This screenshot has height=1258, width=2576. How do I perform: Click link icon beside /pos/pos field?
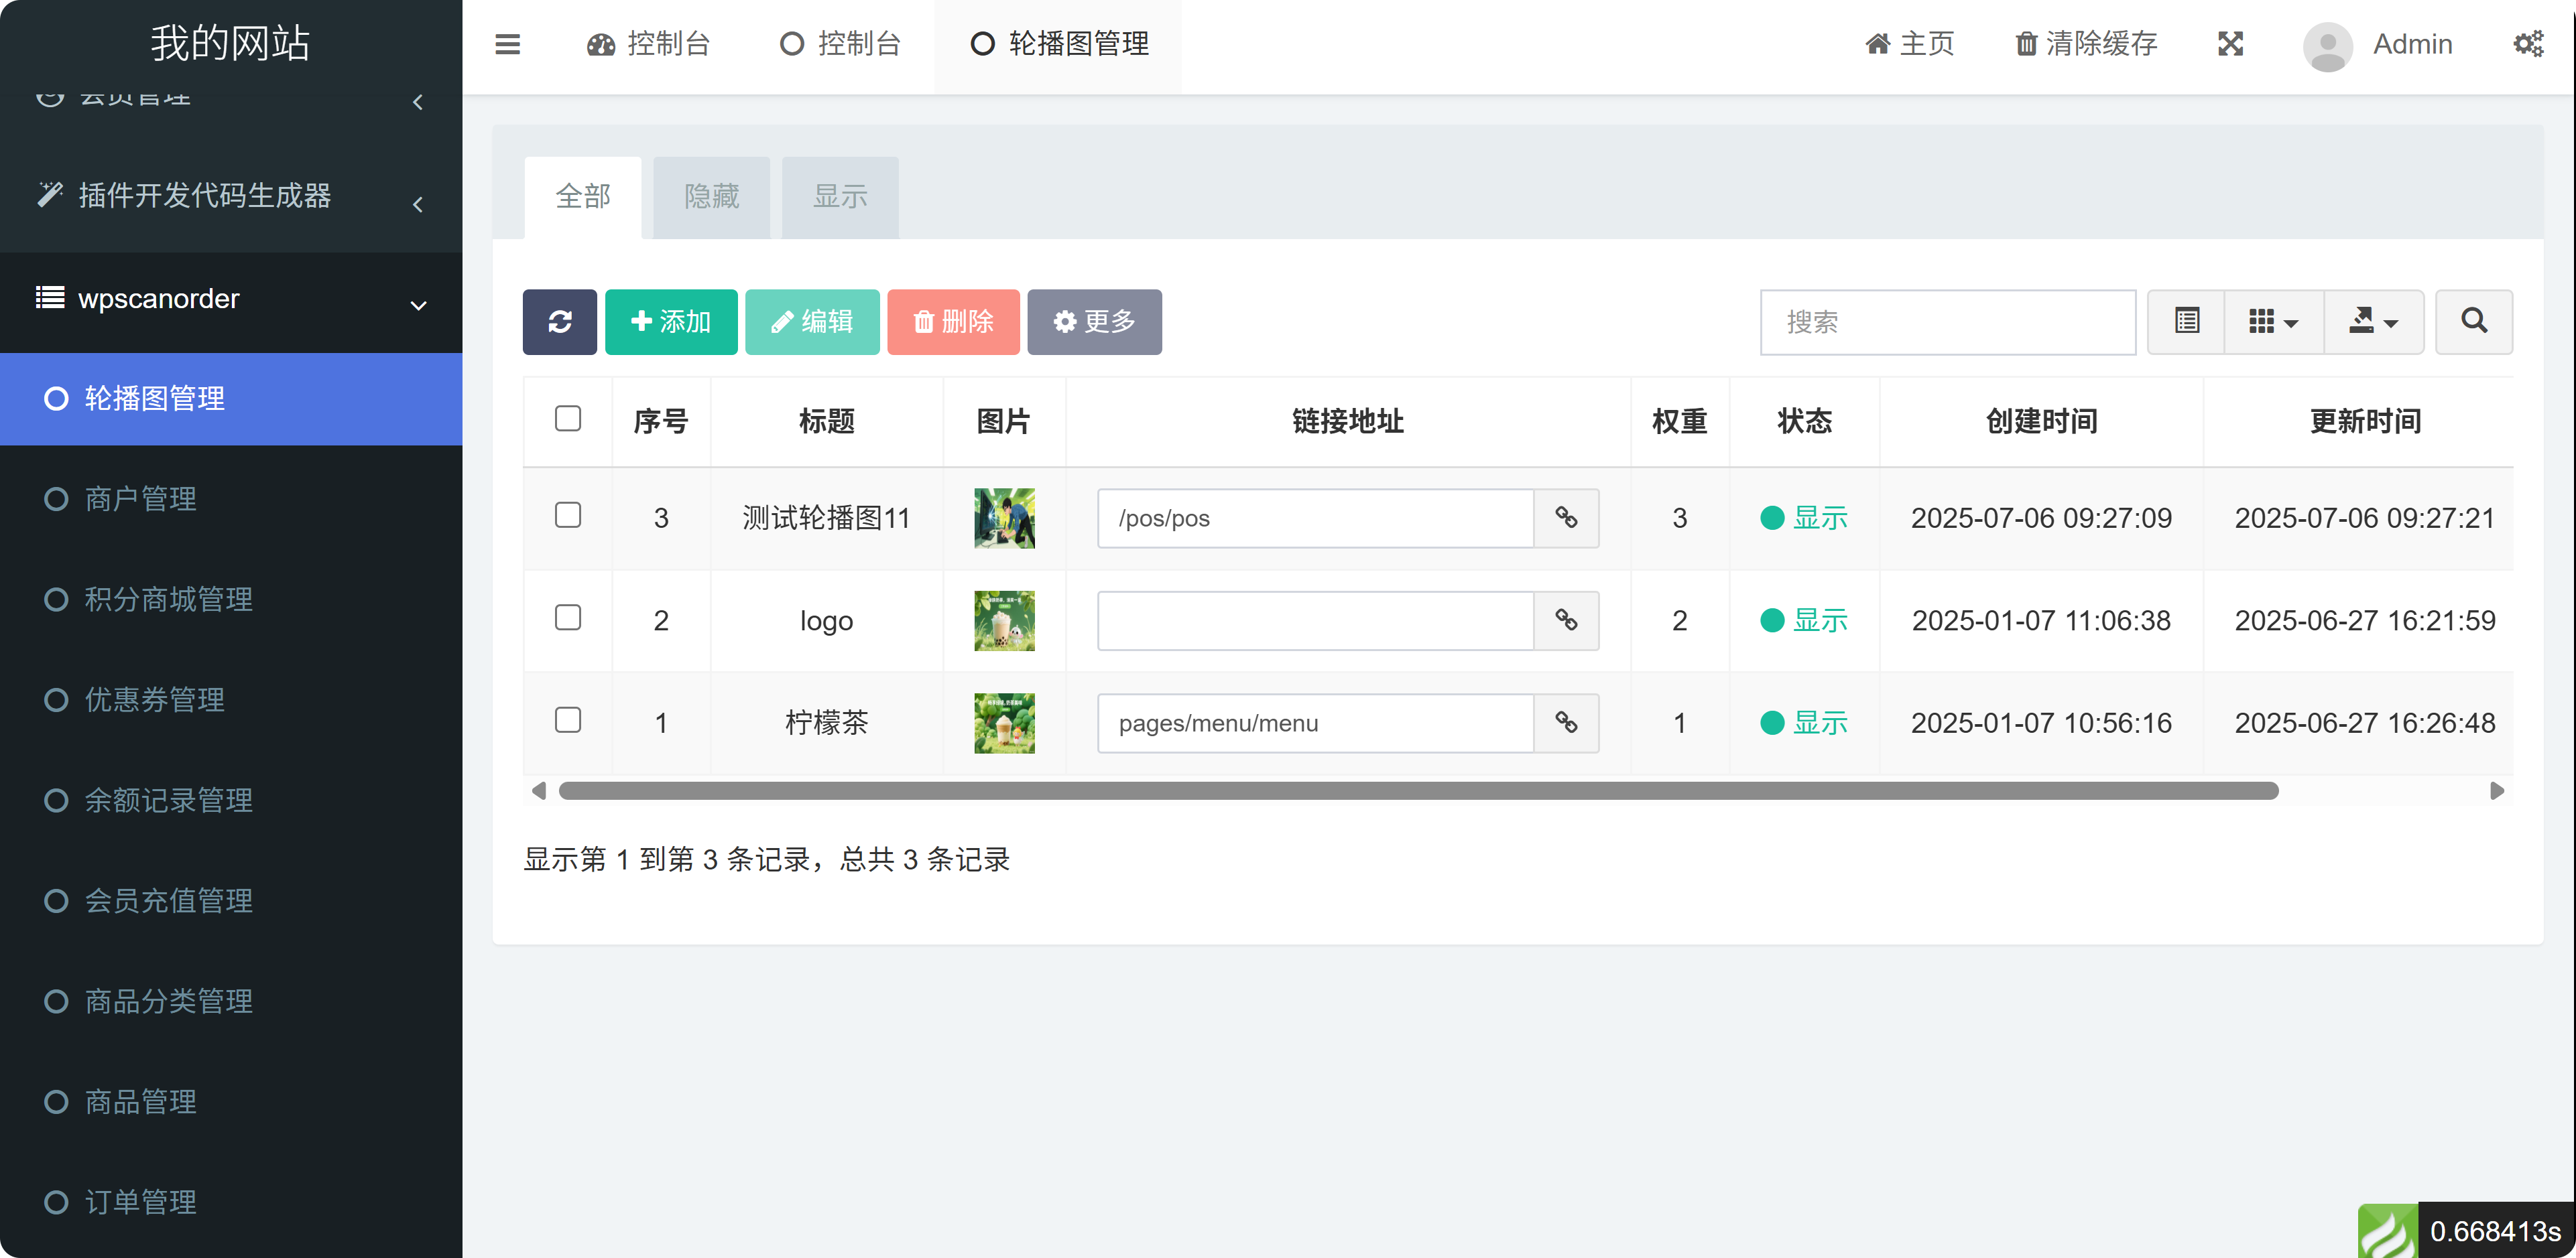(1566, 518)
